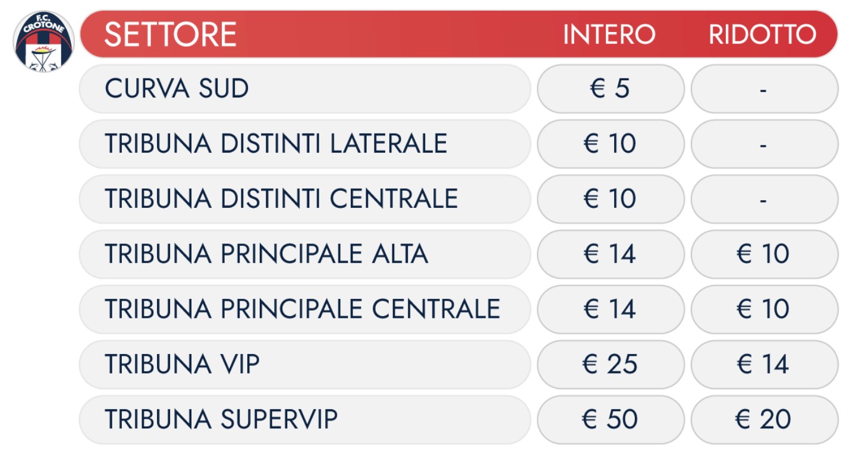Choose Tribuna Principale Alta € 10 ridotto price

[x=765, y=254]
